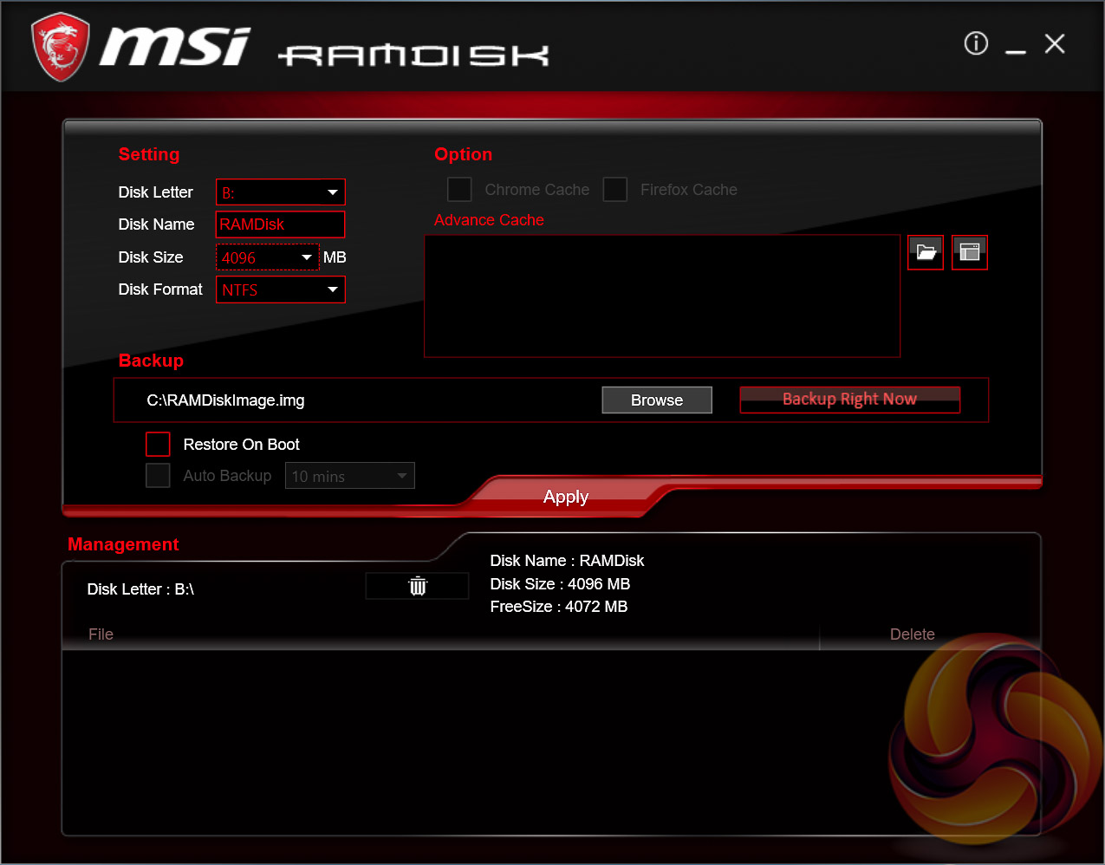Click Backup Right Now button

tap(850, 400)
